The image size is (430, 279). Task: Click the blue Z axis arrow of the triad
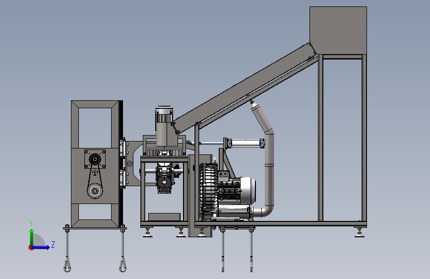pos(41,247)
